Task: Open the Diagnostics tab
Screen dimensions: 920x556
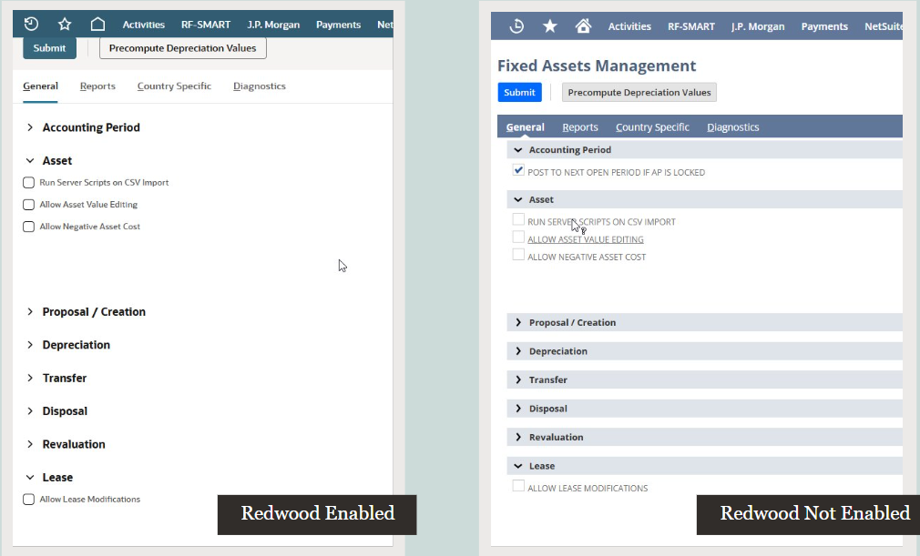Action: click(x=259, y=86)
